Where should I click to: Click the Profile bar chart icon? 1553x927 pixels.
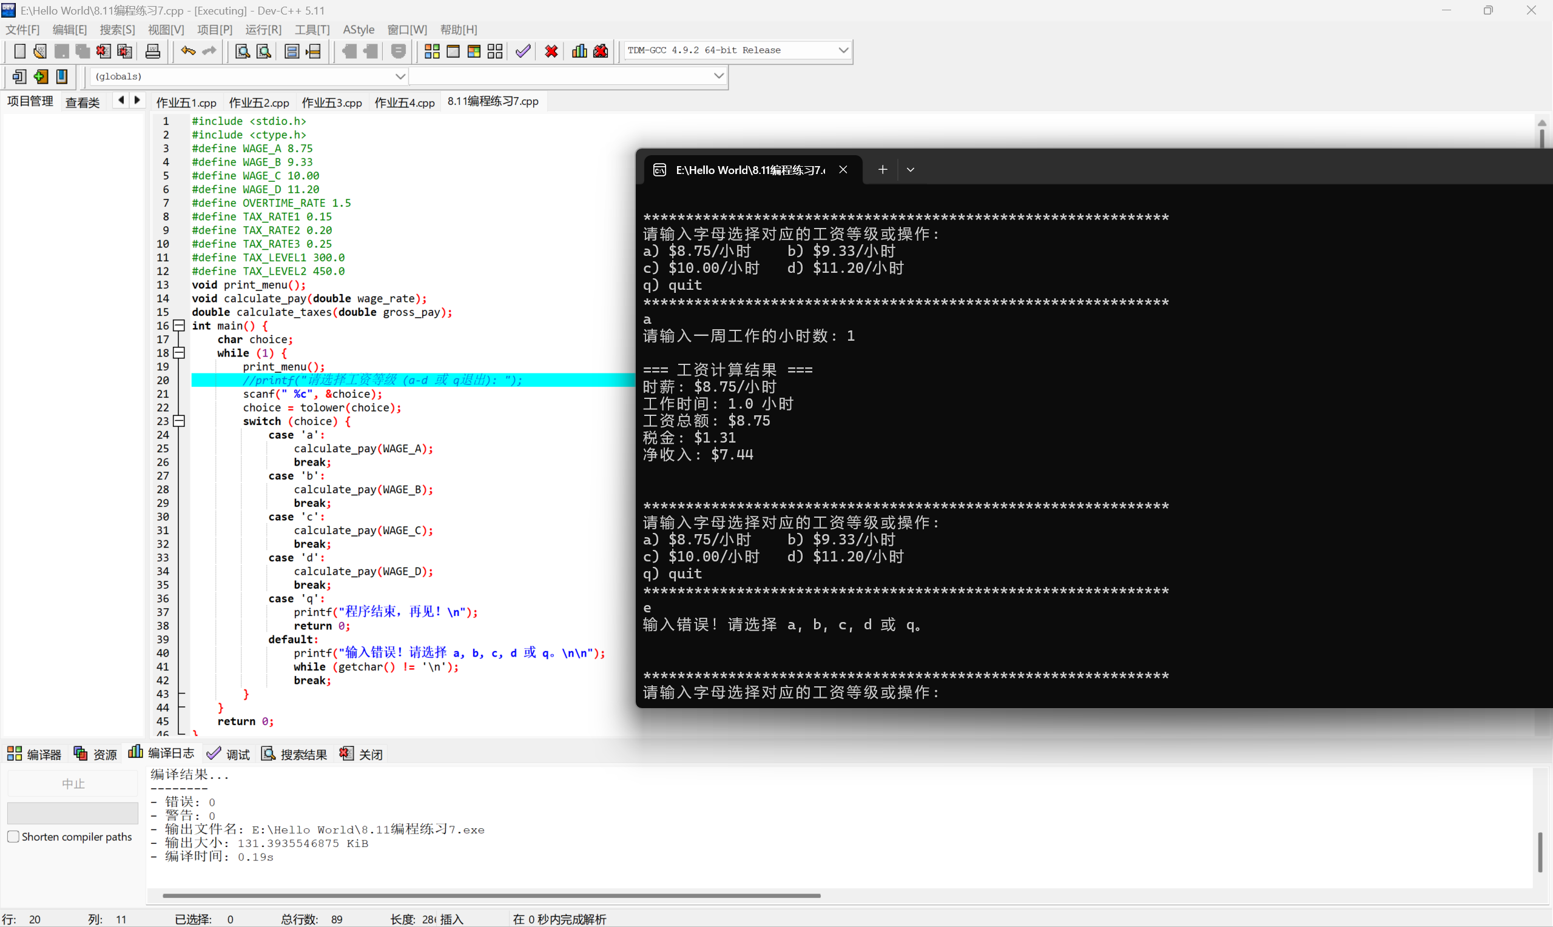pyautogui.click(x=579, y=51)
